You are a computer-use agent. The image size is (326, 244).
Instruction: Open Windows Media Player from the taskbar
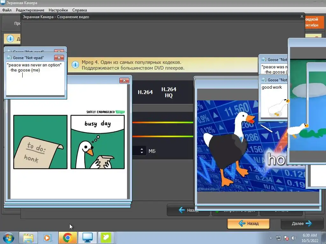click(x=48, y=238)
